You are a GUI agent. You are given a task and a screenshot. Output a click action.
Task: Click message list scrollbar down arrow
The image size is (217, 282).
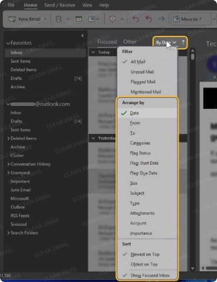(193, 268)
